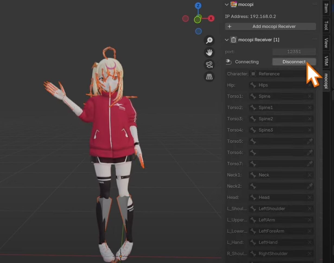Click the port number field

[x=294, y=52]
